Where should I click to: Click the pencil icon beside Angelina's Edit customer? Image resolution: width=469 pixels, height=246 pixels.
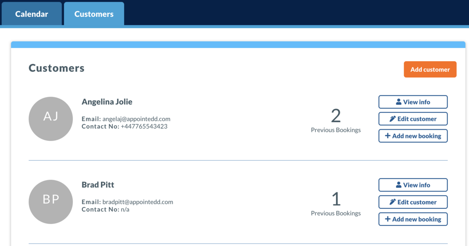coord(392,119)
